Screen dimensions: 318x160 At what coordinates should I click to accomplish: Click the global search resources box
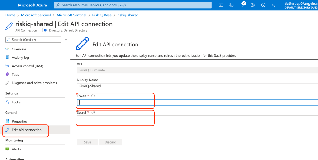click(132, 5)
